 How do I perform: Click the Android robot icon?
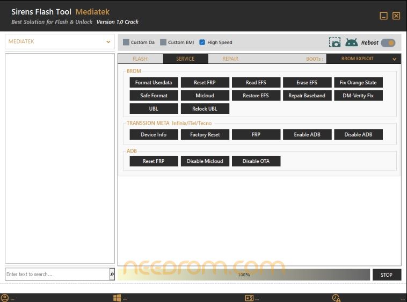(352, 42)
